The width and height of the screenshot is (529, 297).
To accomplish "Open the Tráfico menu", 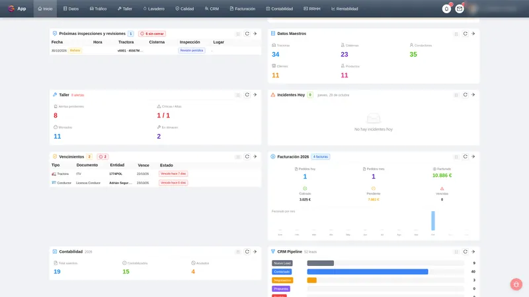I will pyautogui.click(x=98, y=9).
